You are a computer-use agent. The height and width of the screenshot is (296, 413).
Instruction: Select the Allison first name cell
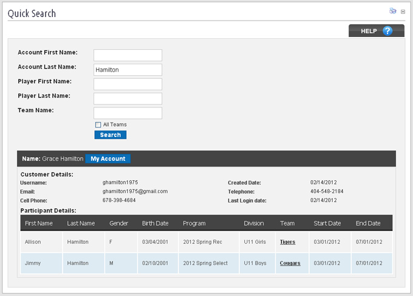42,242
